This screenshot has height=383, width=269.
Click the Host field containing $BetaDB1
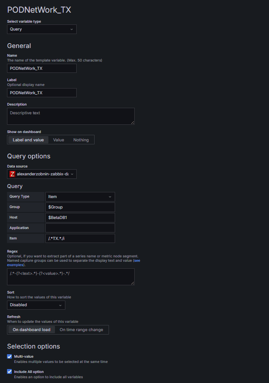(80, 217)
